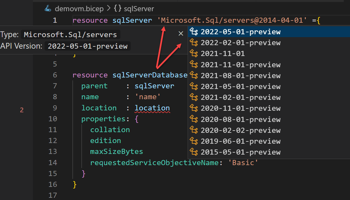This screenshot has height=200, width=350.
Task: Click the collation property on line 11
Action: pos(110,130)
